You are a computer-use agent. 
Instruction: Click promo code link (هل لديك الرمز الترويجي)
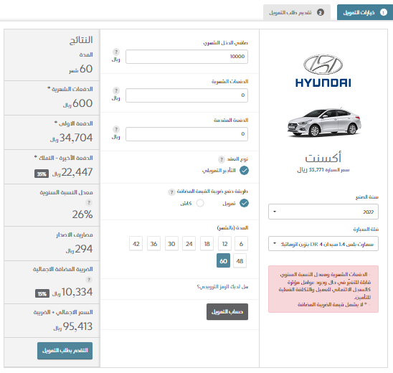(x=222, y=286)
